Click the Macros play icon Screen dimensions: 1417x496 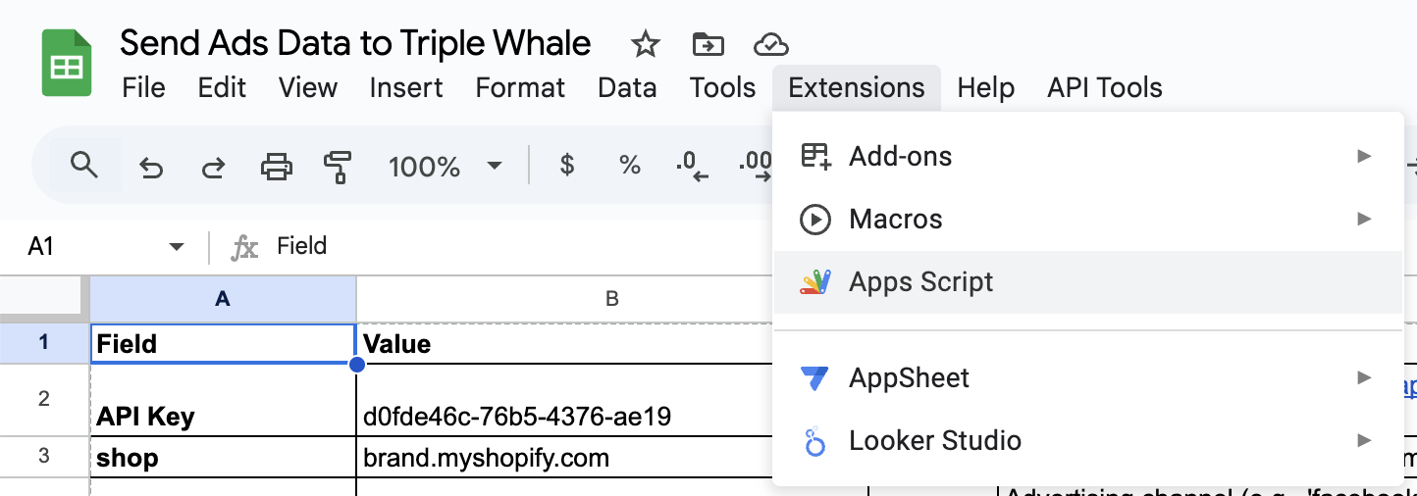(815, 219)
